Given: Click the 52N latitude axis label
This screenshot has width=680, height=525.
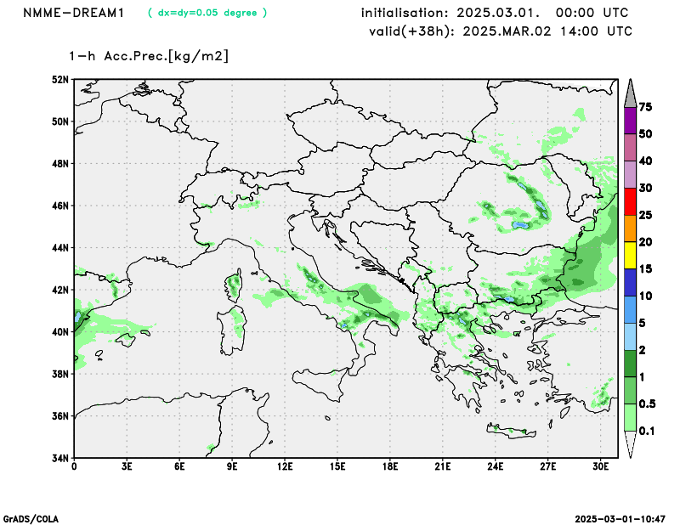Looking at the screenshot, I should coord(60,80).
